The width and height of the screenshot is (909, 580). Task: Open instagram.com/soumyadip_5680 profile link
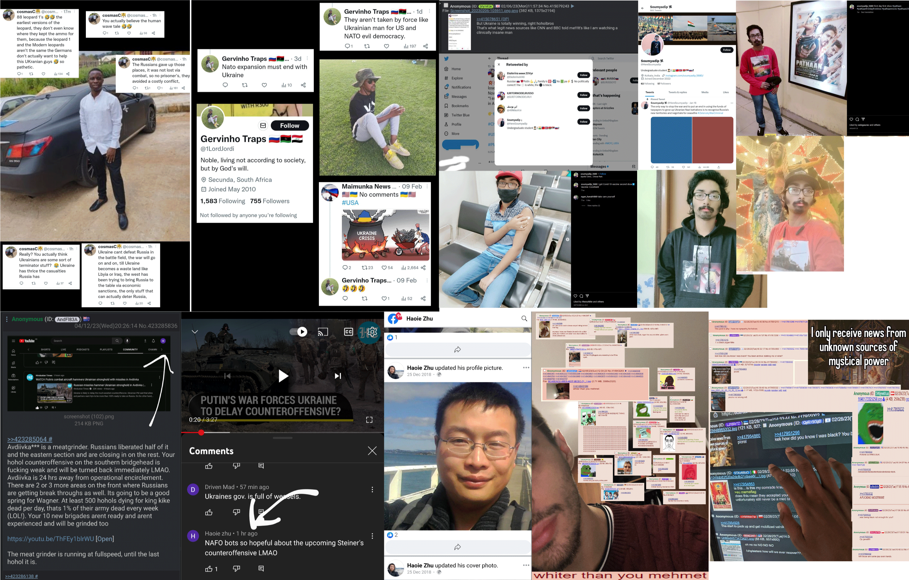point(684,75)
